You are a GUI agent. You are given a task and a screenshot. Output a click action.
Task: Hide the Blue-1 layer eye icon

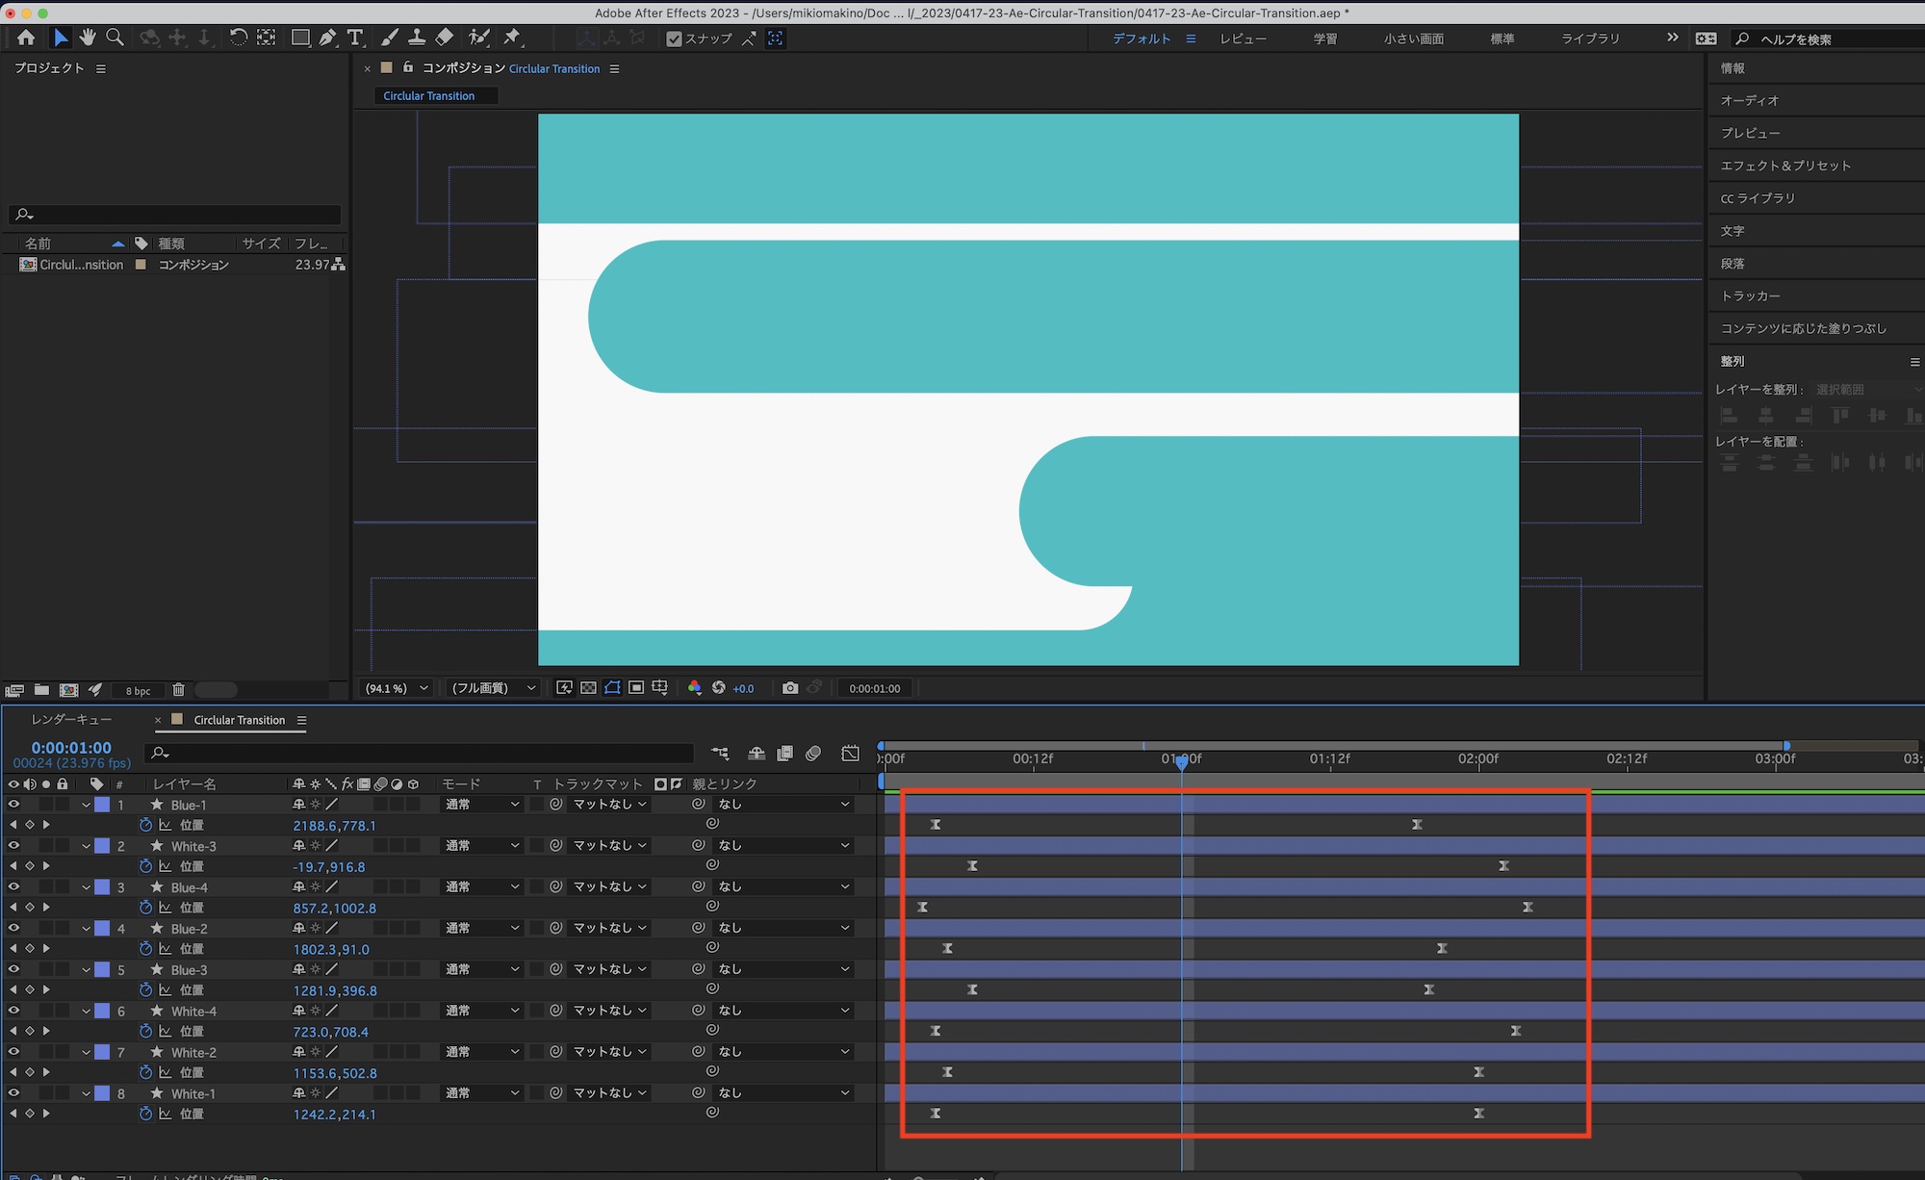coord(13,805)
